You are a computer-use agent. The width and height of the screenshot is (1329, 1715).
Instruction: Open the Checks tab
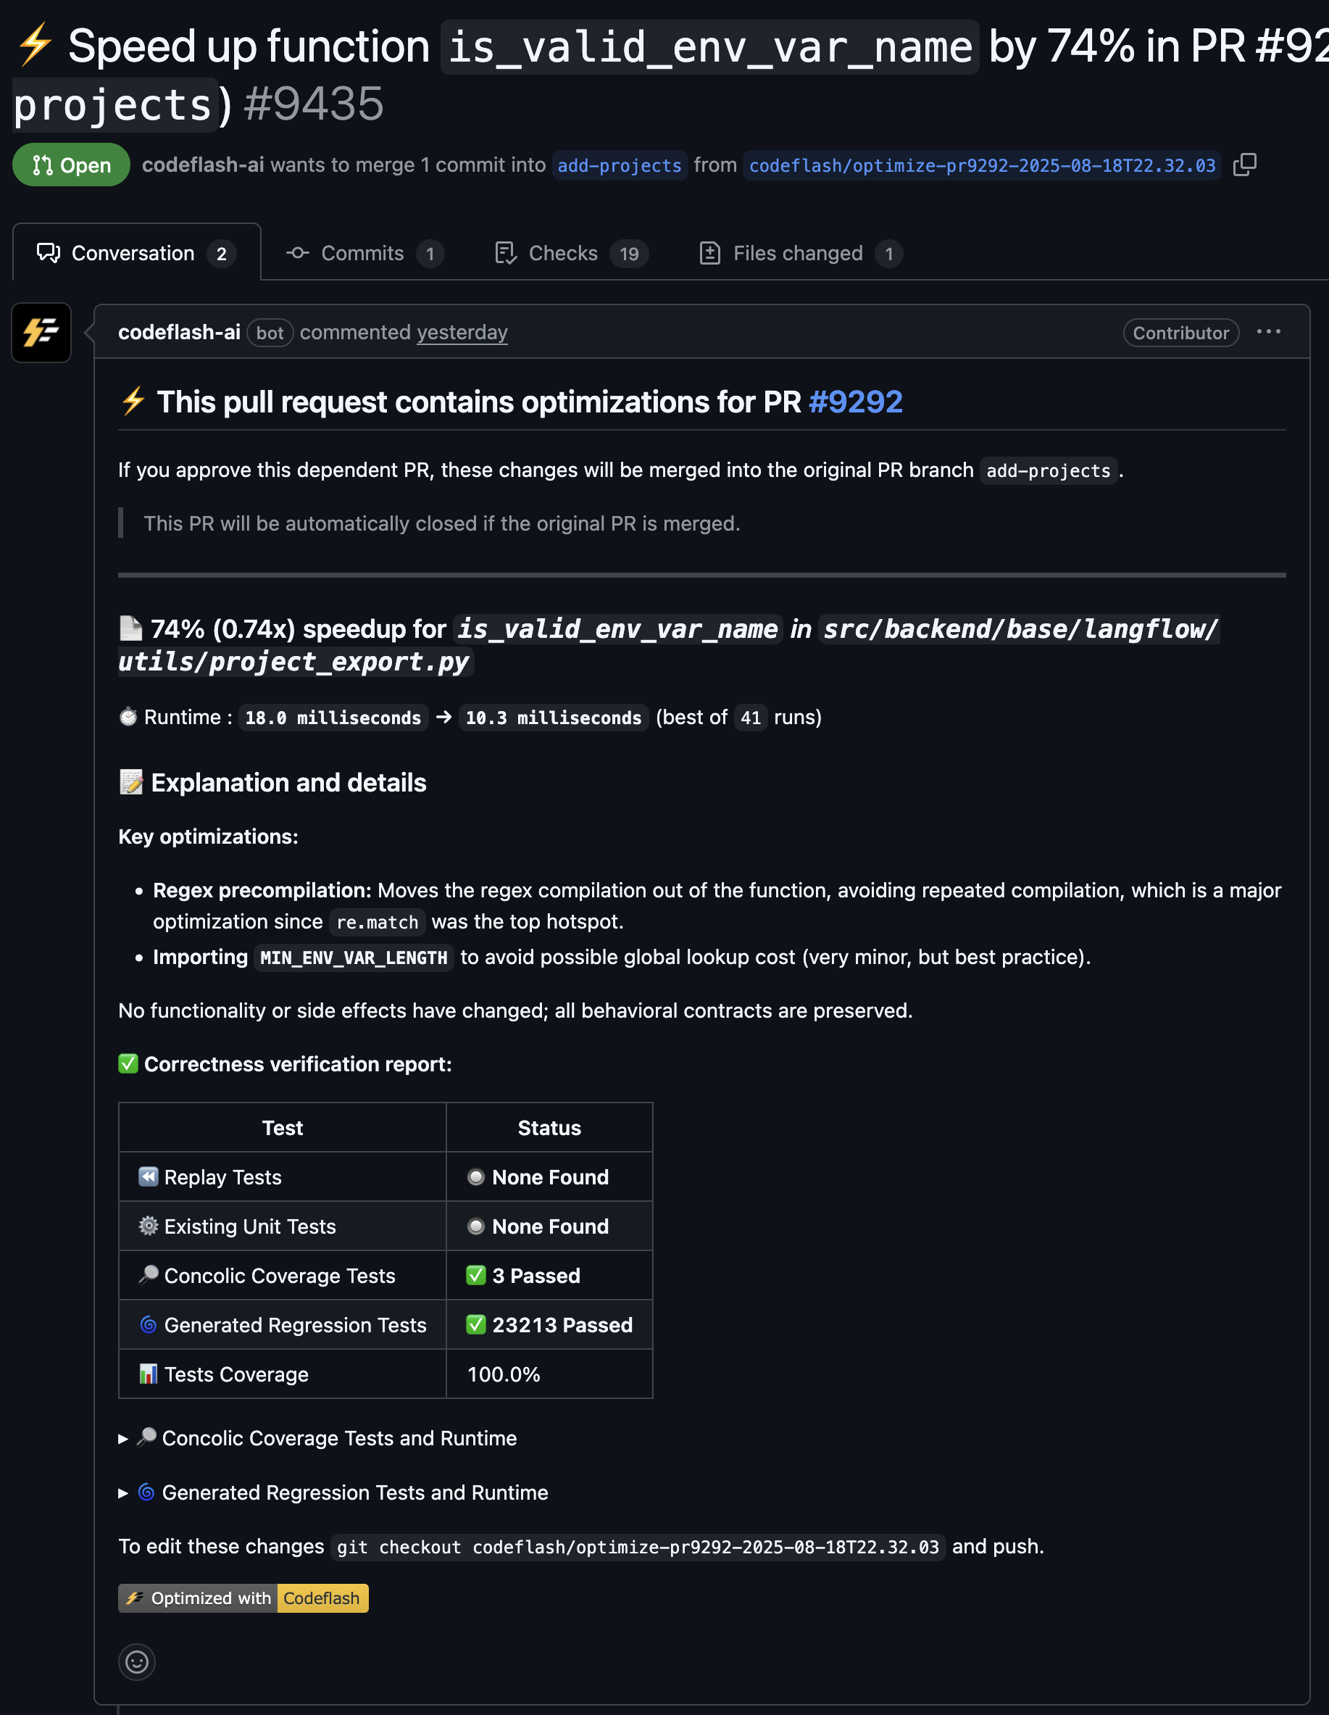572,253
